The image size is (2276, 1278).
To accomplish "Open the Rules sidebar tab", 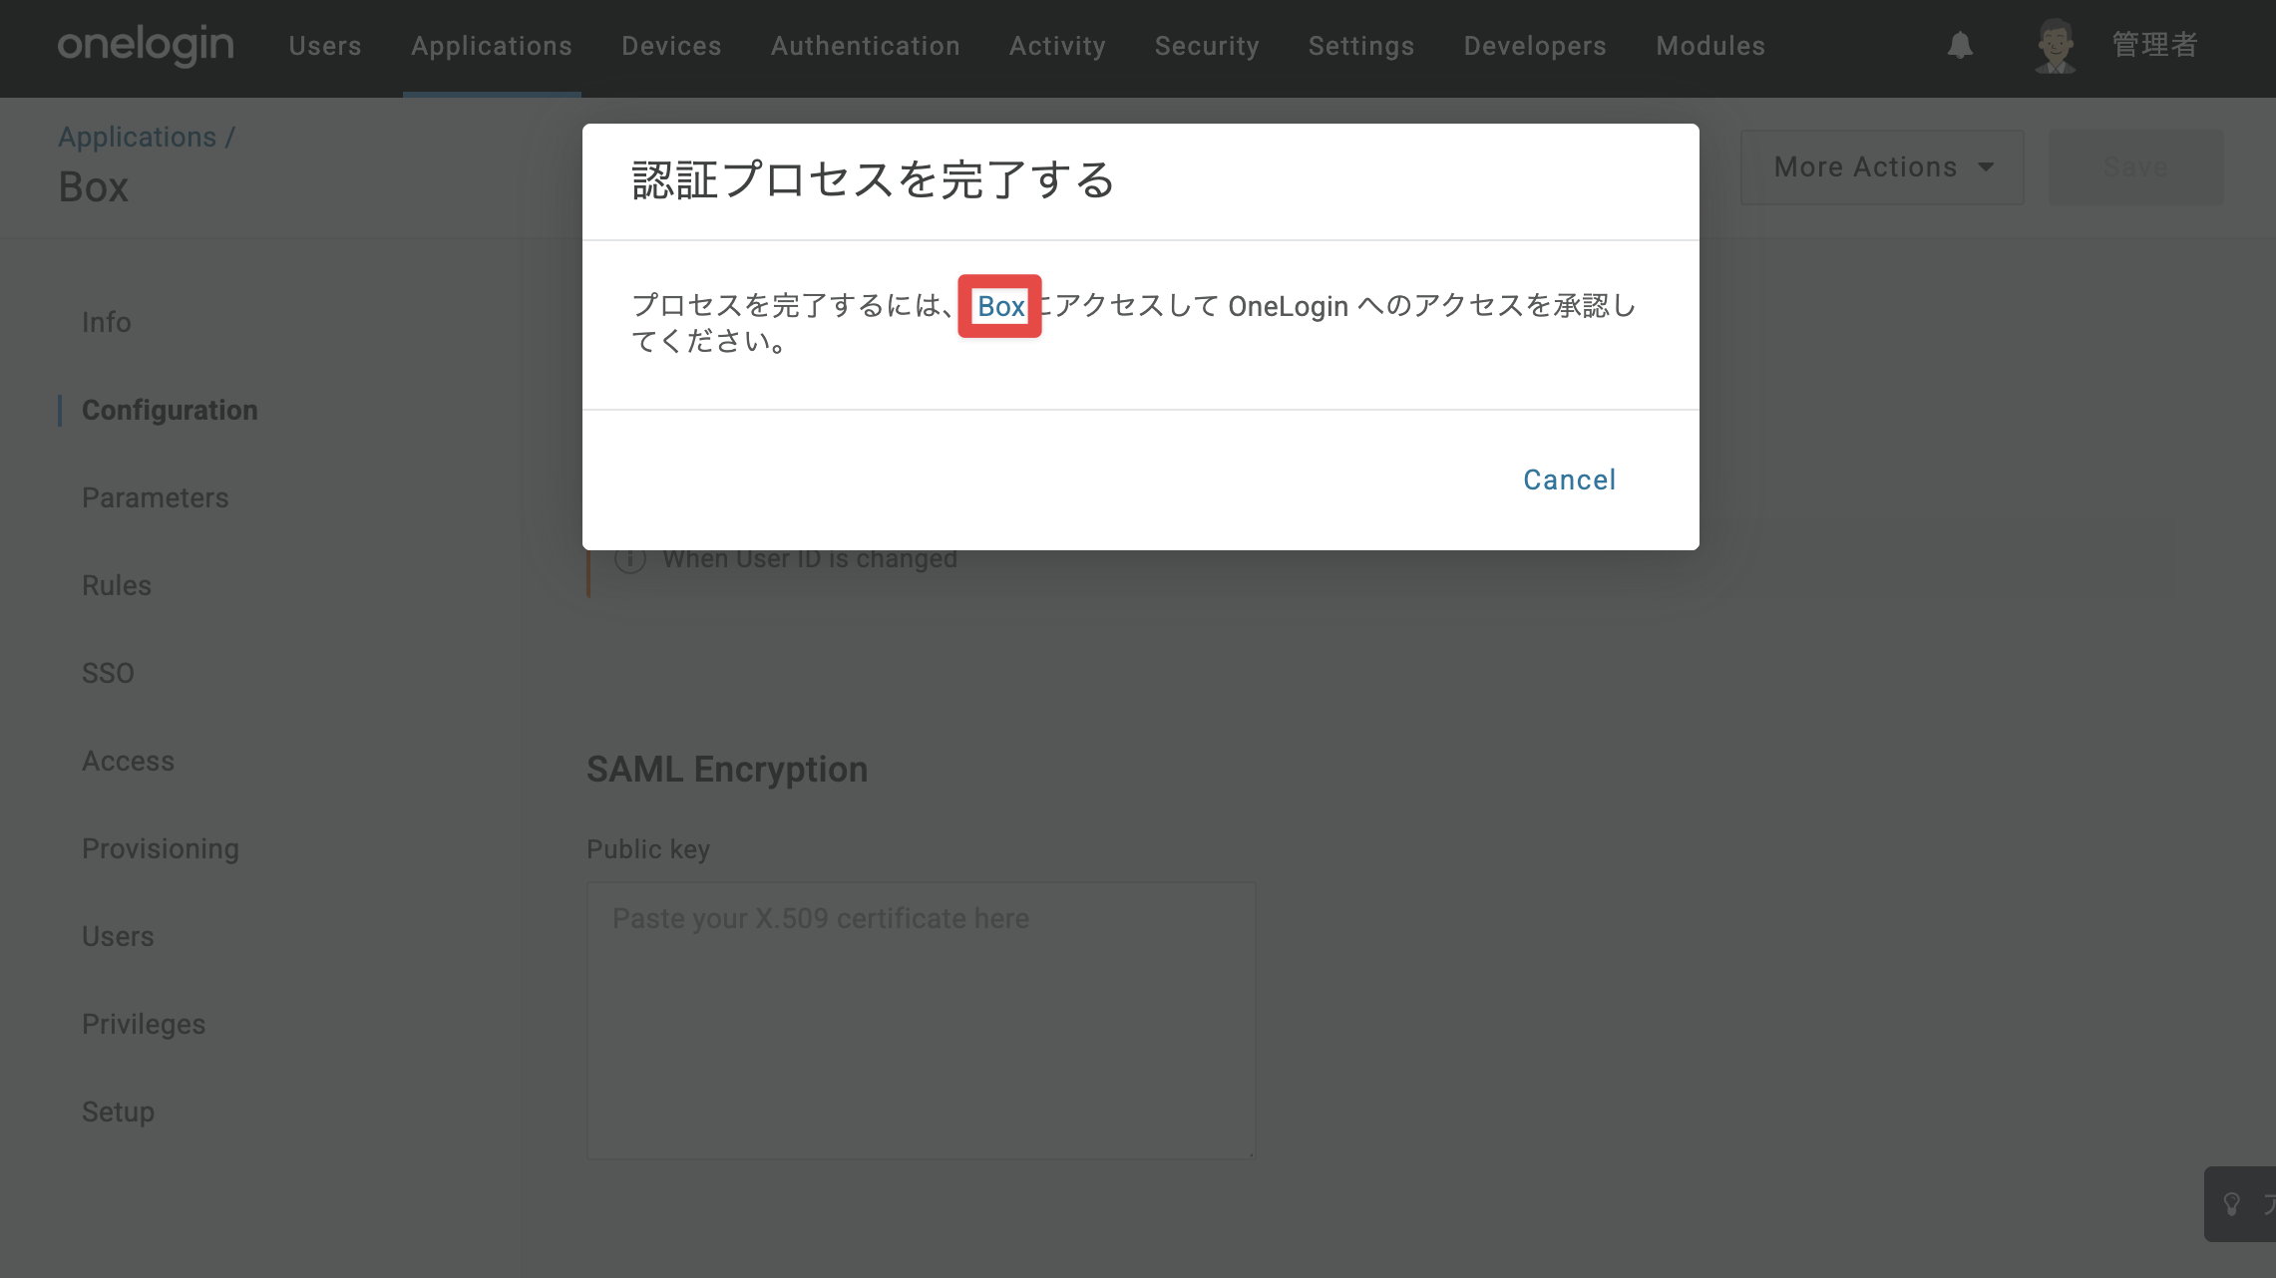I will point(117,585).
